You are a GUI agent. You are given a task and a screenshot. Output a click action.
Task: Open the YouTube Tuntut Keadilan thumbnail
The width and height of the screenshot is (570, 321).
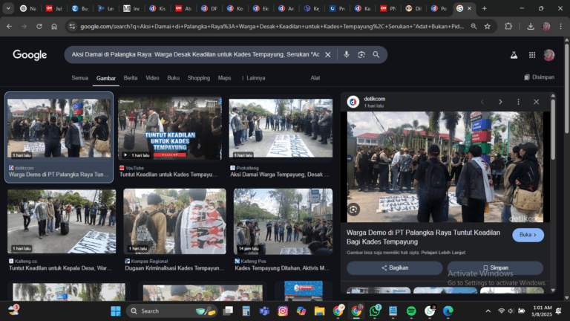pyautogui.click(x=169, y=128)
